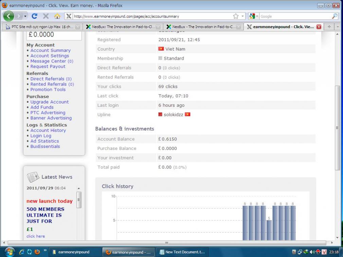Open the Ad Statistics link
Screen dimensions: 343x257
click(44, 141)
